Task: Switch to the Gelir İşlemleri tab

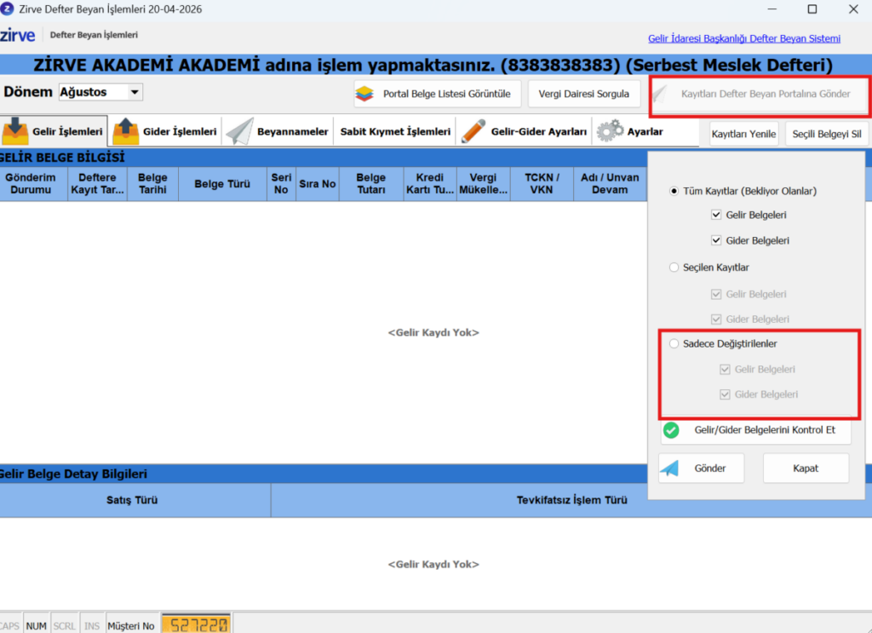Action: coord(54,131)
